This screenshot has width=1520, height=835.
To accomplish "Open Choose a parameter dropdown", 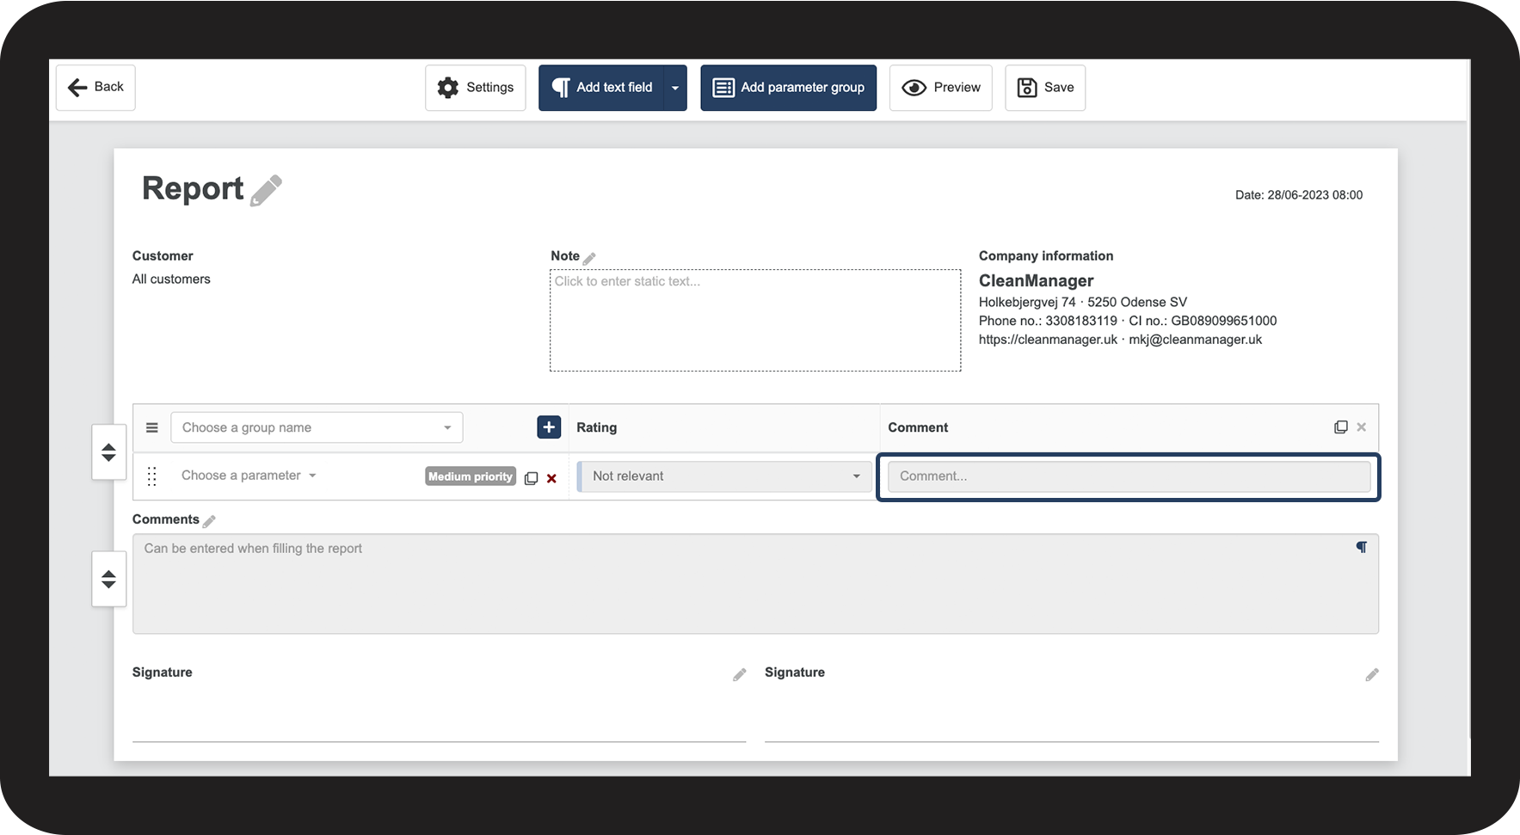I will (x=249, y=476).
